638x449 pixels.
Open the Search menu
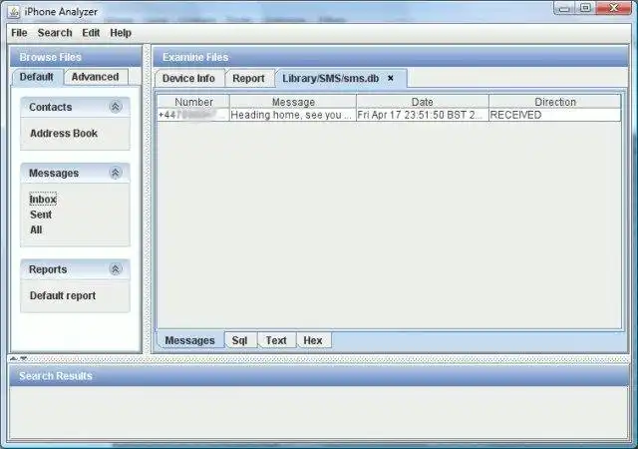coord(55,33)
